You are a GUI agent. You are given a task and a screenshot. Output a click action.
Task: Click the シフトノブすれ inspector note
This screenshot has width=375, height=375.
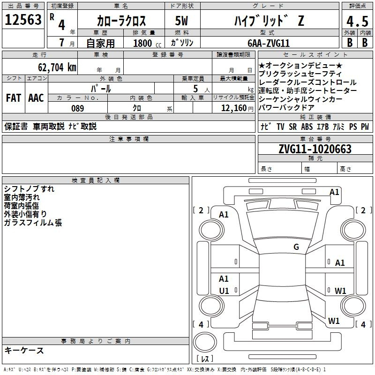click(x=29, y=189)
